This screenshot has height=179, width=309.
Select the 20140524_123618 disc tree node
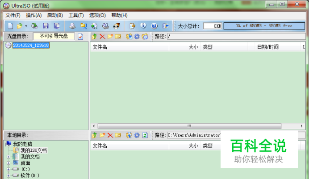(31, 45)
